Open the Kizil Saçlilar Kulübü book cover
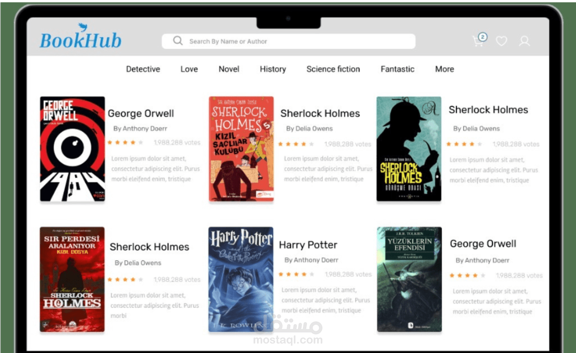 click(241, 149)
